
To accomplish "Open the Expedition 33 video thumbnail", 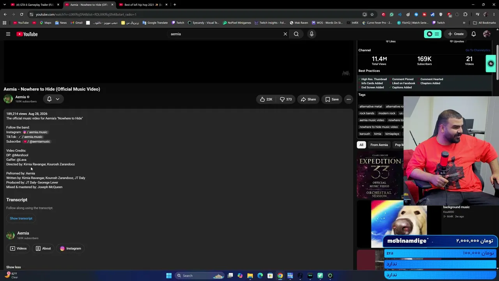I will pyautogui.click(x=380, y=176).
